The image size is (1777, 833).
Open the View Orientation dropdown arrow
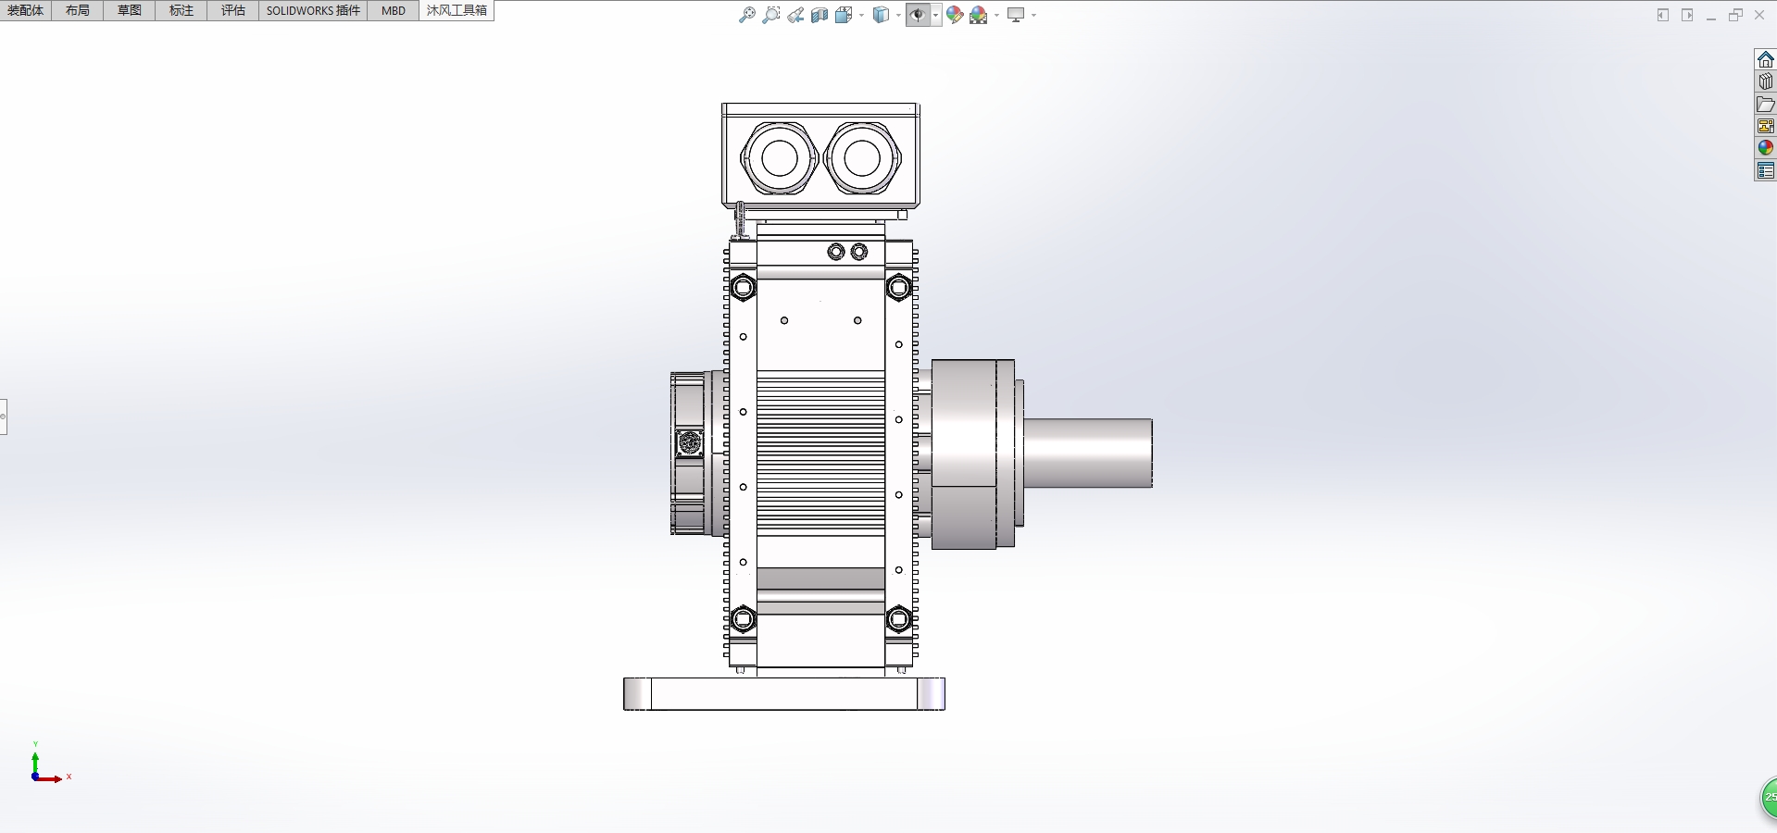pyautogui.click(x=861, y=15)
